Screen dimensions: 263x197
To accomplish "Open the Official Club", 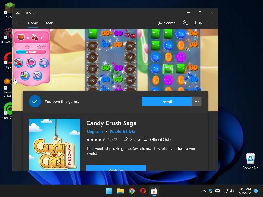I will pos(157,139).
